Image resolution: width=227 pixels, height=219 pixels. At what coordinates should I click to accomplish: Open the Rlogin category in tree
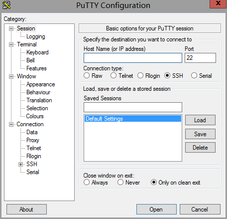34,156
